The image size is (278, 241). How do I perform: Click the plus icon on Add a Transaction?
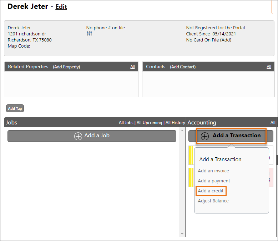[x=205, y=136]
